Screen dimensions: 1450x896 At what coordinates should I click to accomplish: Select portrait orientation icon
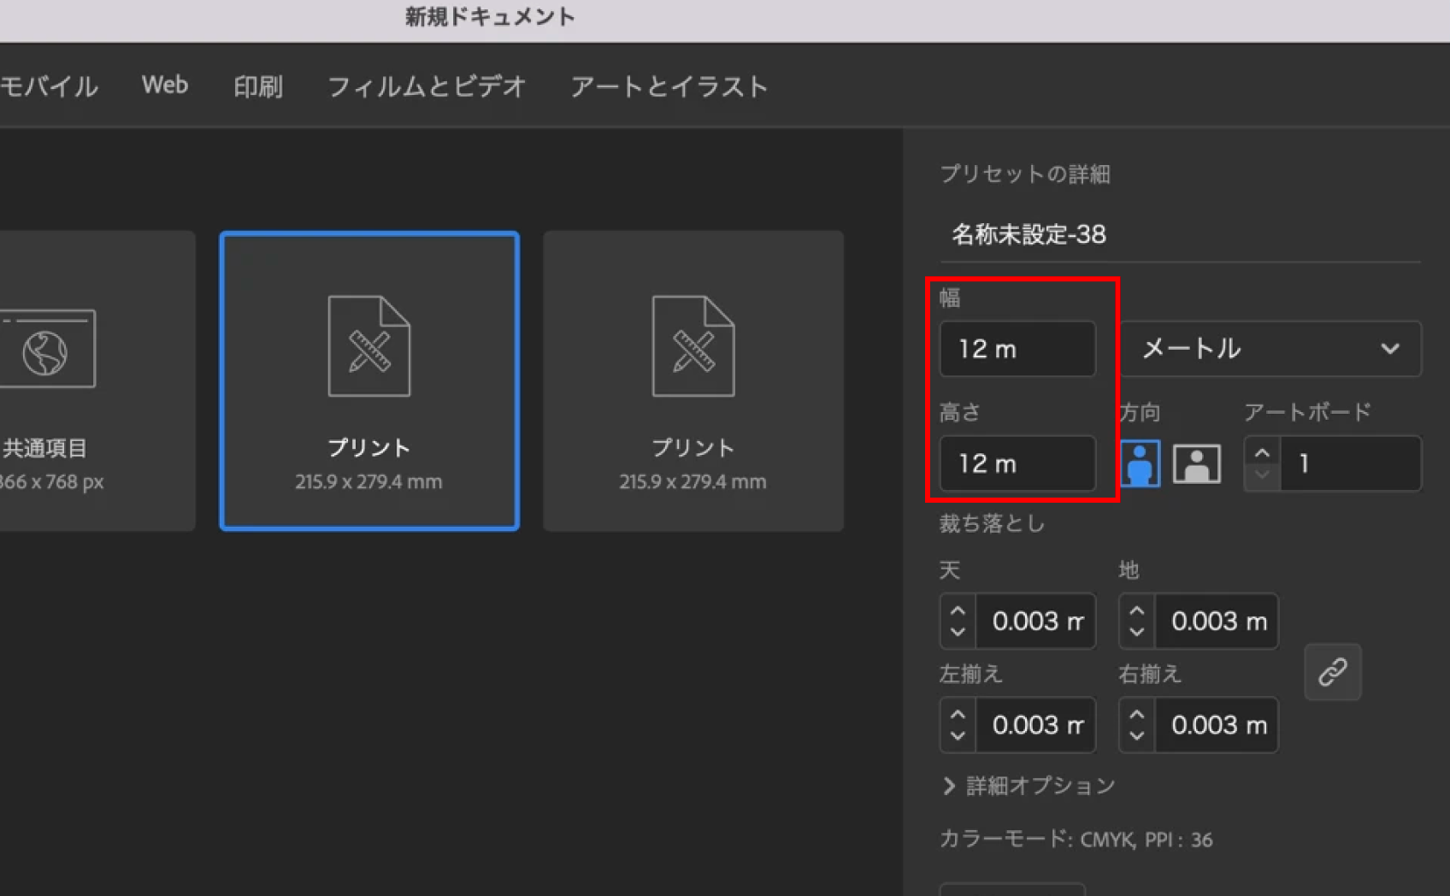(1140, 463)
